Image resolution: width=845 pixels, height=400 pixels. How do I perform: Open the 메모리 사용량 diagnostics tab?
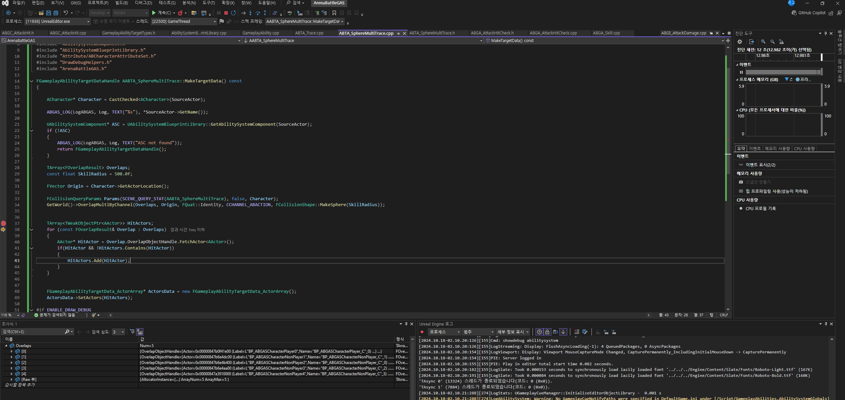click(x=777, y=149)
